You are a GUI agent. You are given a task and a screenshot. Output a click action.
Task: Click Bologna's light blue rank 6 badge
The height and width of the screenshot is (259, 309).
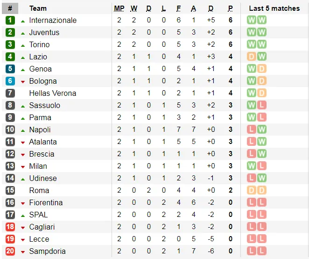(x=10, y=81)
